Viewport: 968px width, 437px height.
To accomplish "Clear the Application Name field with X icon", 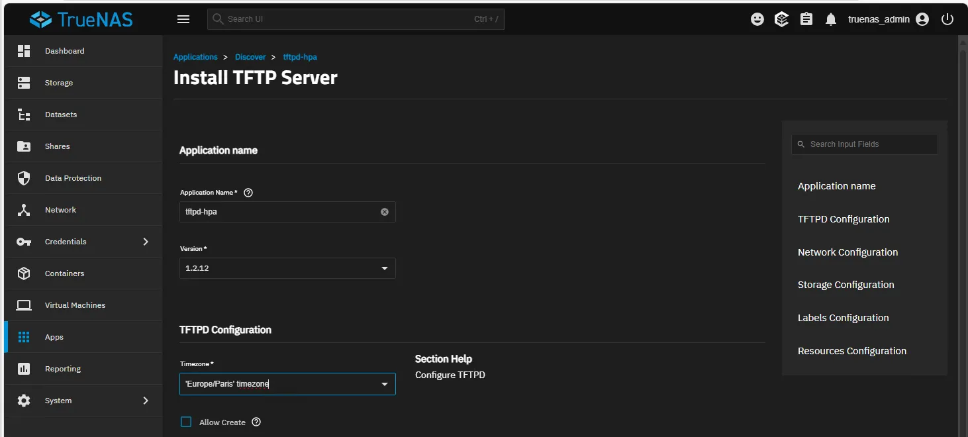I will point(385,212).
